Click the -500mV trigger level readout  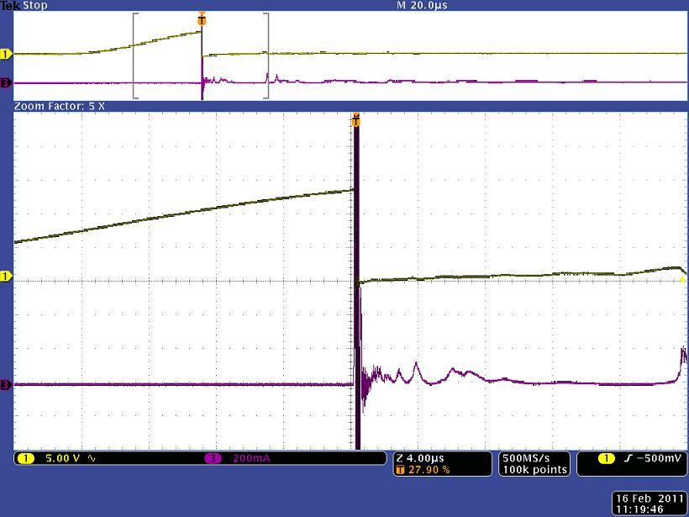point(658,458)
